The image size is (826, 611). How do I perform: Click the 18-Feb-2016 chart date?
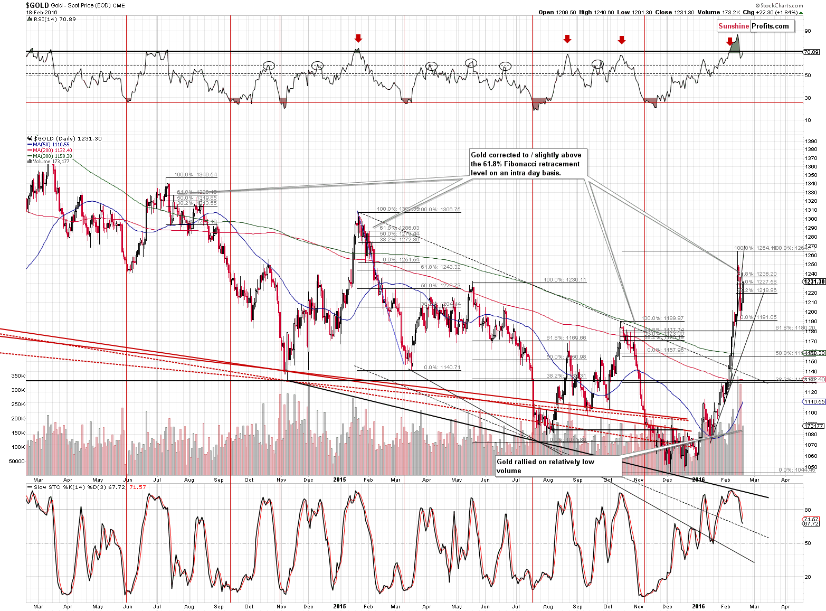point(41,12)
